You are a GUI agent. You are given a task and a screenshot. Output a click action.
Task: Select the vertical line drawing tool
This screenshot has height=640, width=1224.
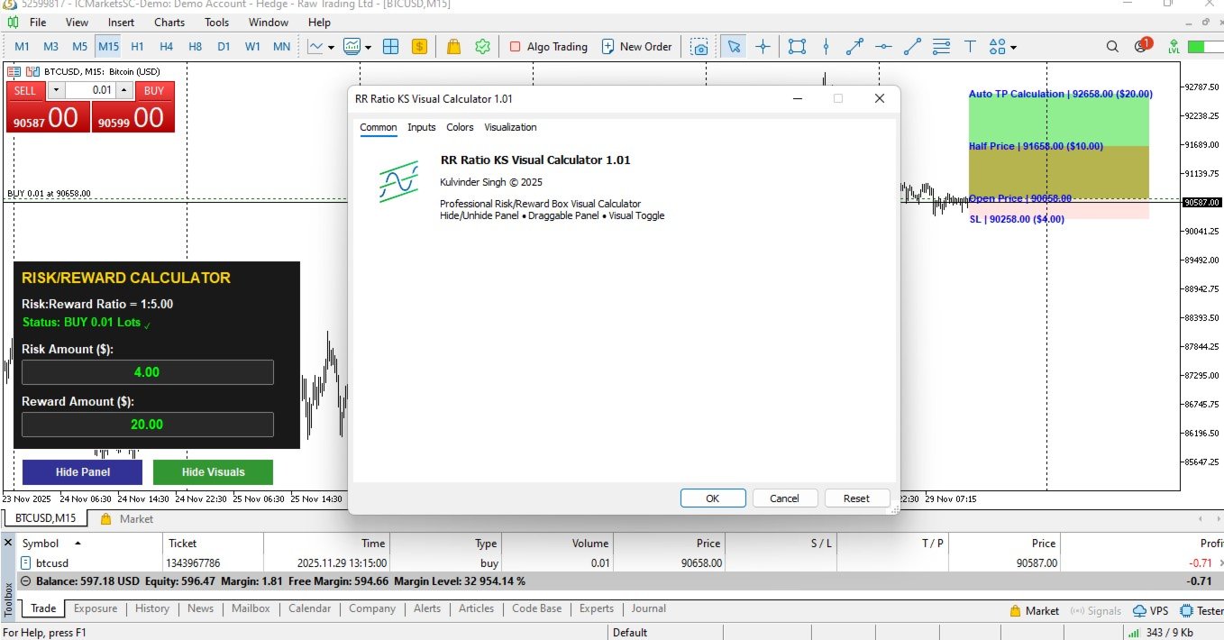pos(826,47)
